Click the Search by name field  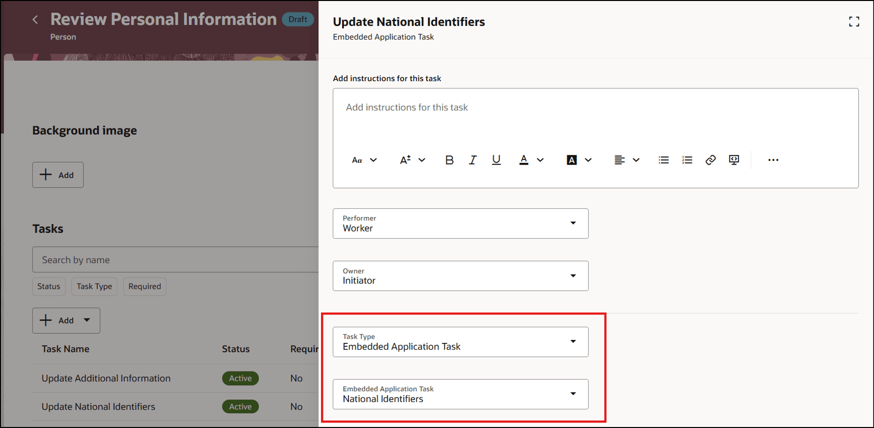tap(175, 259)
